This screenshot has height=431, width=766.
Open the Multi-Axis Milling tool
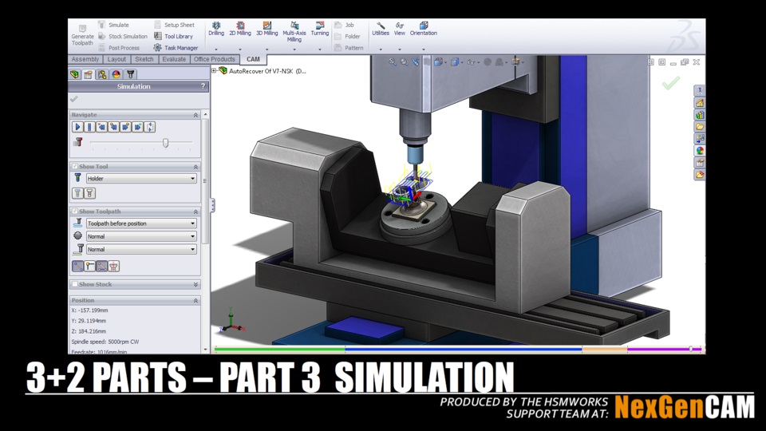294,32
